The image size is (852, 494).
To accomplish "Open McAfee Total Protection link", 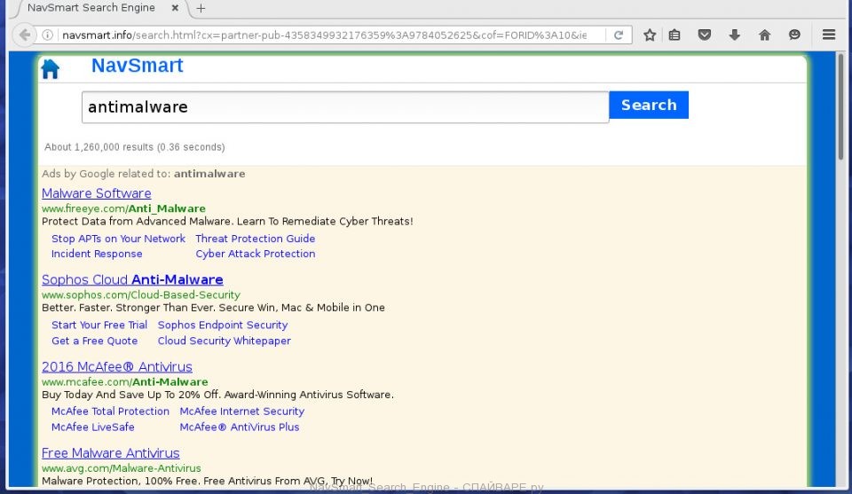I will pos(110,412).
